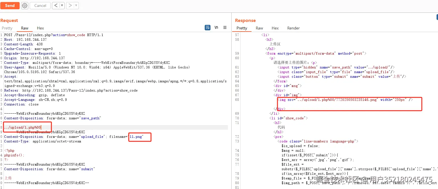Image resolution: width=438 pixels, height=189 pixels.
Task: Click the submit button input line in response
Action: pyautogui.click(x=342, y=77)
